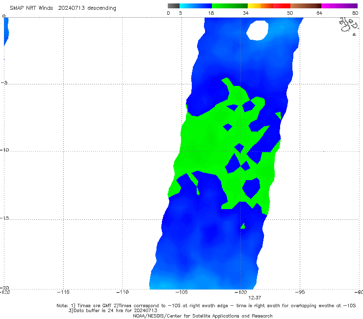Click the blue 5-18 colorbar segment
Image resolution: width=363 pixels, height=319 pixels.
[196, 6]
